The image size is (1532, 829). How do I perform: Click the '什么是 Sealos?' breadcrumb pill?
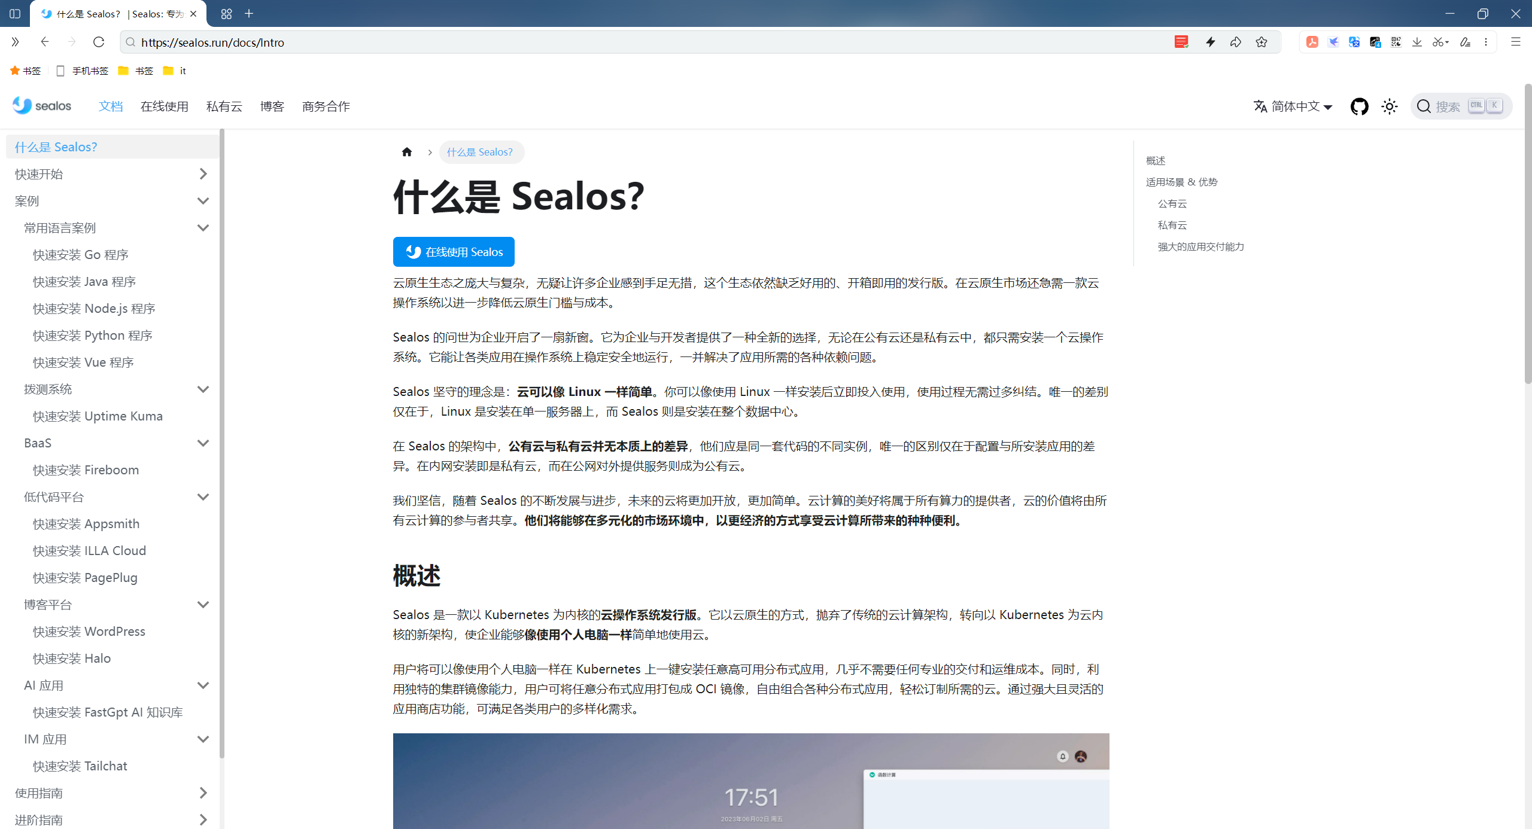[x=482, y=152]
